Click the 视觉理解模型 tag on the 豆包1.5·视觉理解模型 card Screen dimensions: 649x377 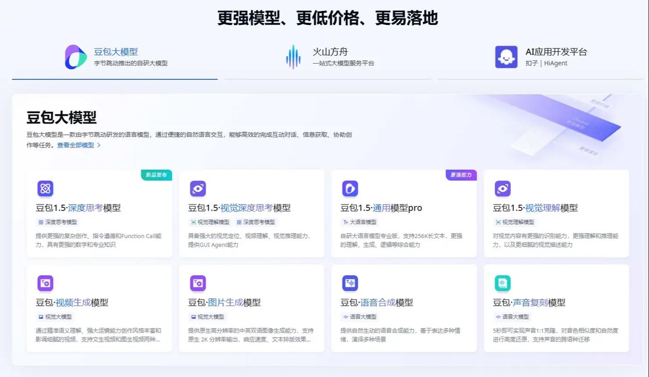pos(515,222)
